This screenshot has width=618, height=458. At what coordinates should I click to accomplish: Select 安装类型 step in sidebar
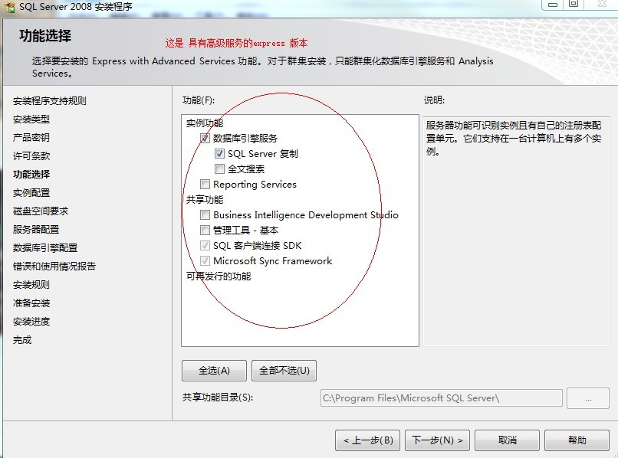click(x=31, y=119)
